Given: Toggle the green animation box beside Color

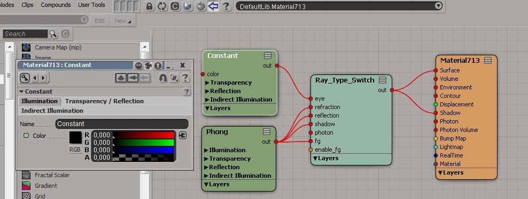Looking at the screenshot, I should tap(26, 136).
